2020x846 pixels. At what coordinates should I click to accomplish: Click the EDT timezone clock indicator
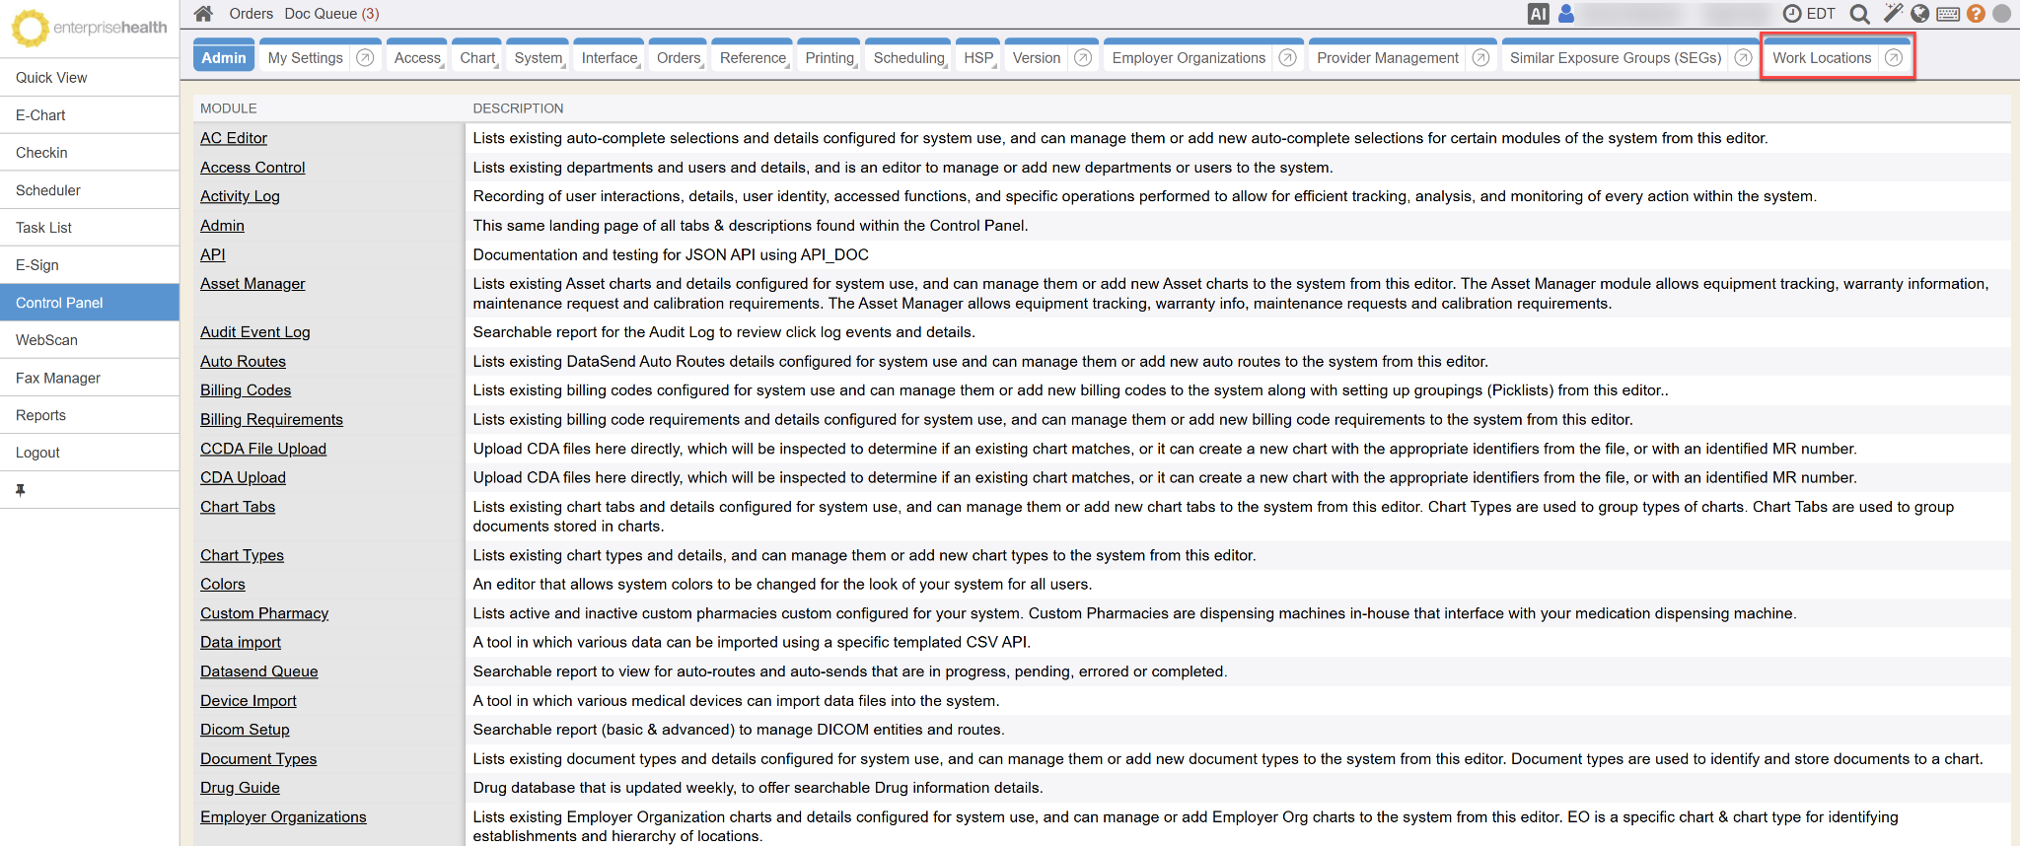click(x=1810, y=14)
